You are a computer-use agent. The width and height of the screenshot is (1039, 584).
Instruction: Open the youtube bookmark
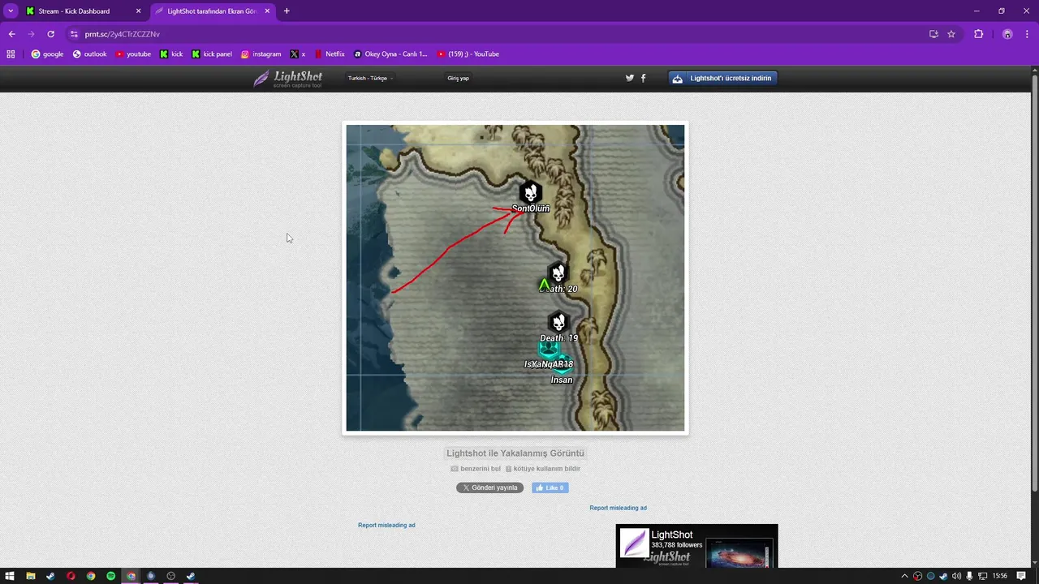133,54
